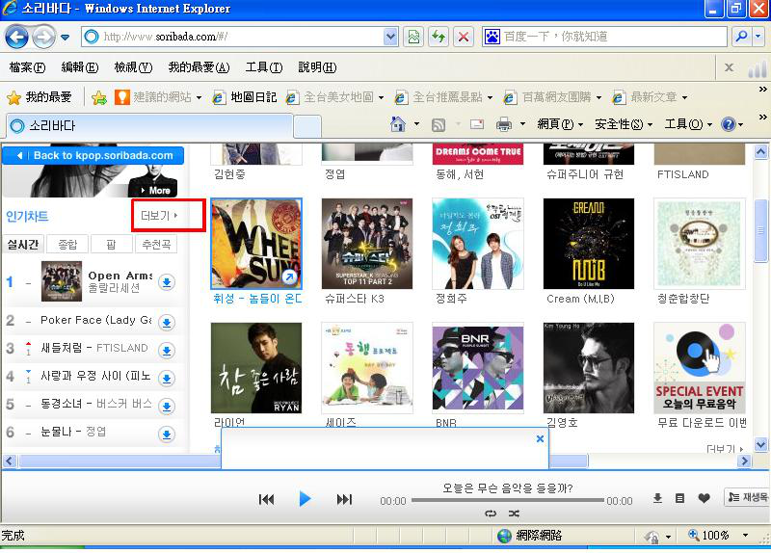Click the search magnifier button
The image size is (771, 553).
(x=741, y=37)
